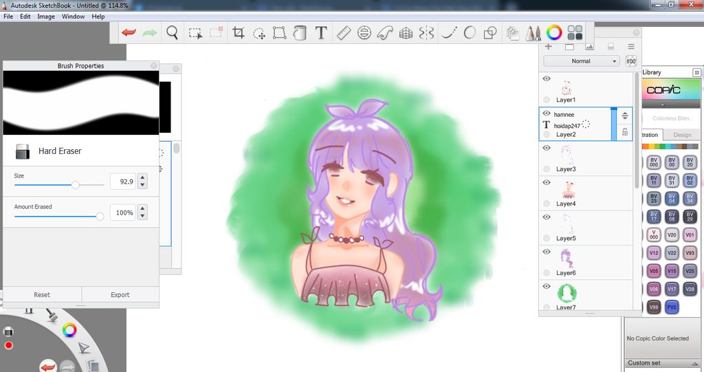Increase brush Size with up arrow
The height and width of the screenshot is (372, 704).
pos(142,178)
